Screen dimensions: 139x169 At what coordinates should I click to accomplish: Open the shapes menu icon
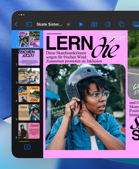point(121,24)
